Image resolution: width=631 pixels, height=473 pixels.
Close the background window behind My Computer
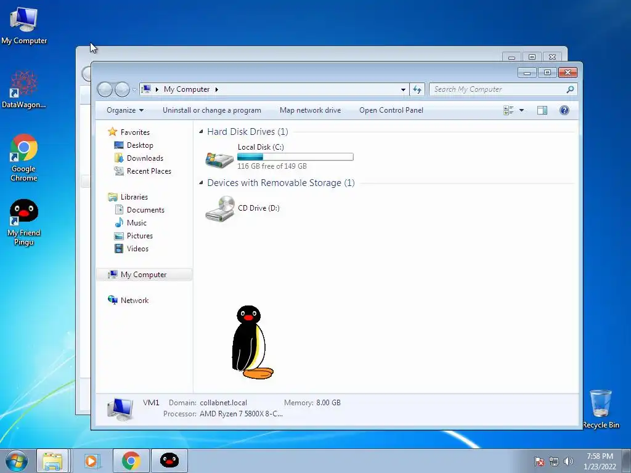click(553, 57)
